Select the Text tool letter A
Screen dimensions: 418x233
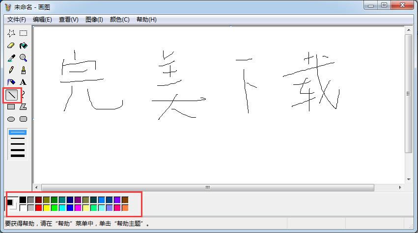(24, 82)
